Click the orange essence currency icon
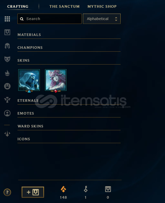 pyautogui.click(x=63, y=189)
